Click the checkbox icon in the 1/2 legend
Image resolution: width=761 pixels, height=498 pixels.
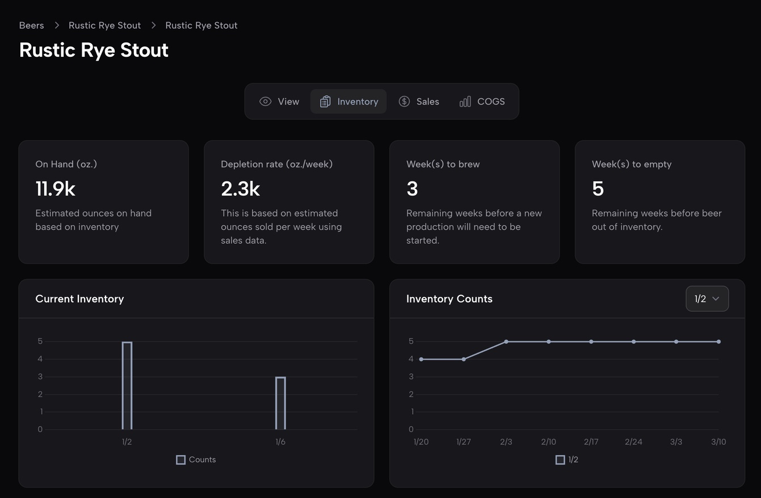click(x=560, y=459)
